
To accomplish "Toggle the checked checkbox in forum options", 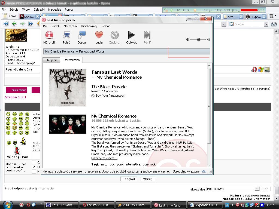I will [x=34, y=167].
